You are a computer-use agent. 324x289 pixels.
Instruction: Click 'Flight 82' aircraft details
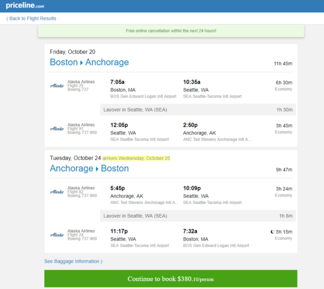pyautogui.click(x=82, y=193)
